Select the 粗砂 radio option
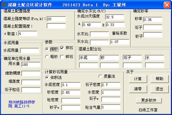Viewport: 172px width, 115px height. pyautogui.click(x=47, y=57)
